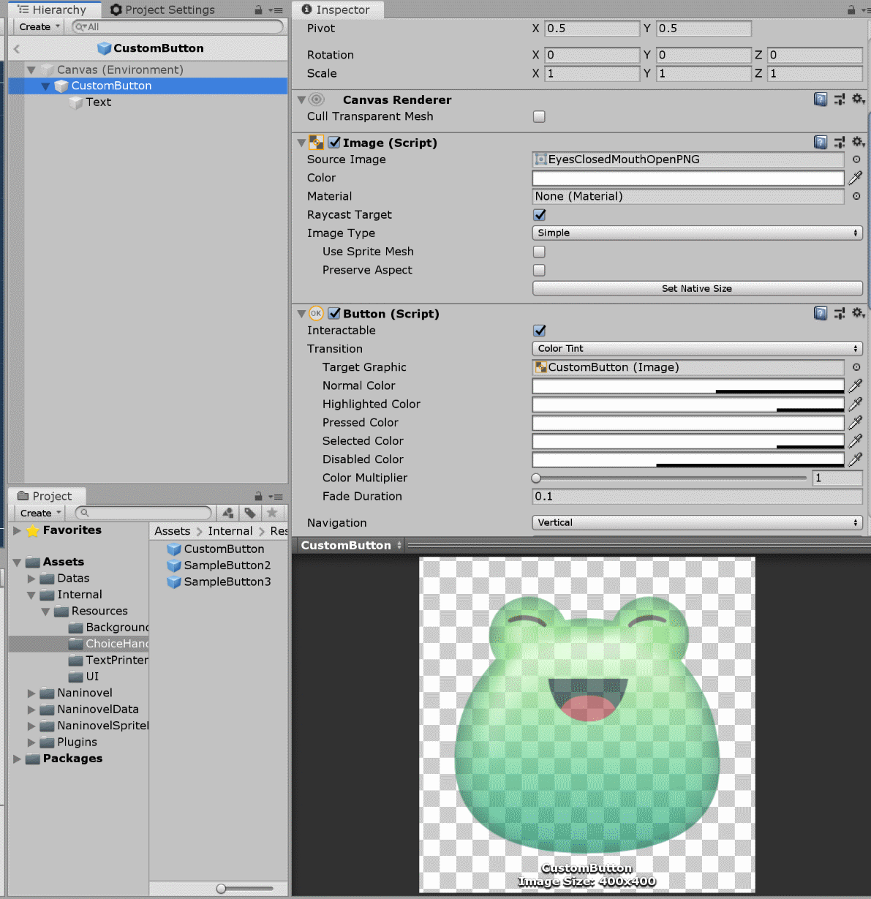Open the object picker circle for Source Image

(856, 159)
